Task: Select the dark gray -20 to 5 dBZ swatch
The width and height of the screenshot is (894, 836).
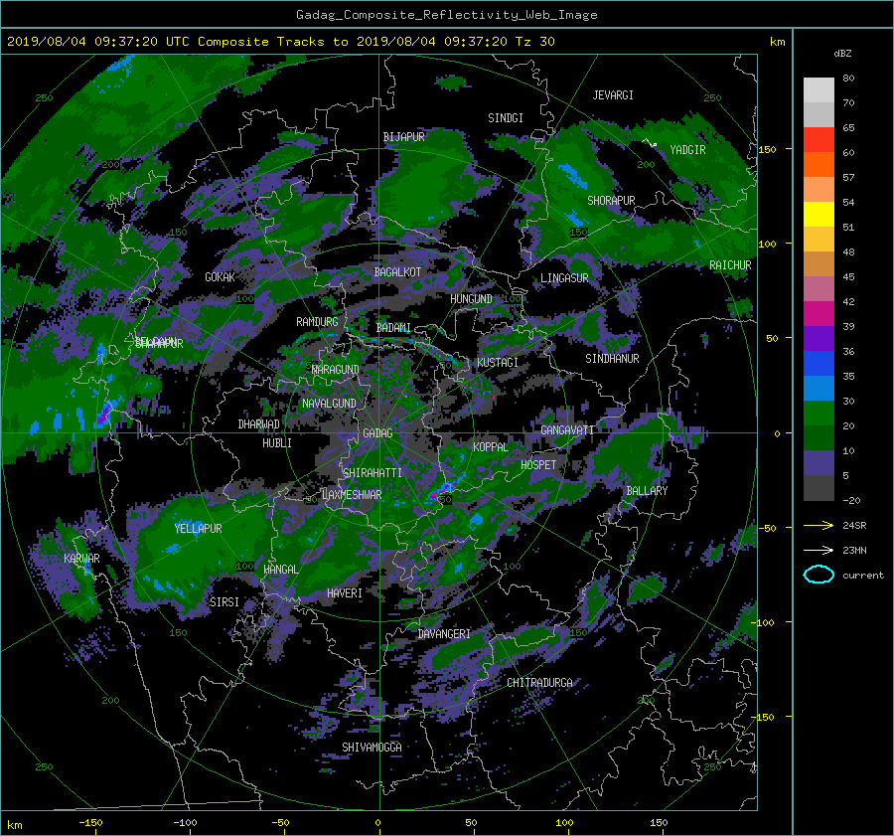Action: pyautogui.click(x=819, y=487)
